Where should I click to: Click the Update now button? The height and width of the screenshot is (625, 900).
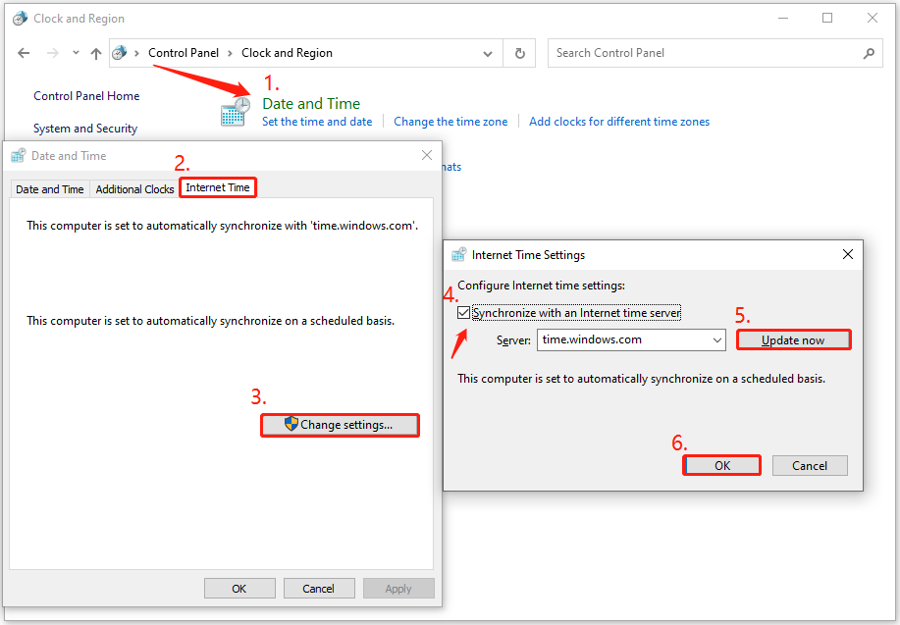coord(793,340)
